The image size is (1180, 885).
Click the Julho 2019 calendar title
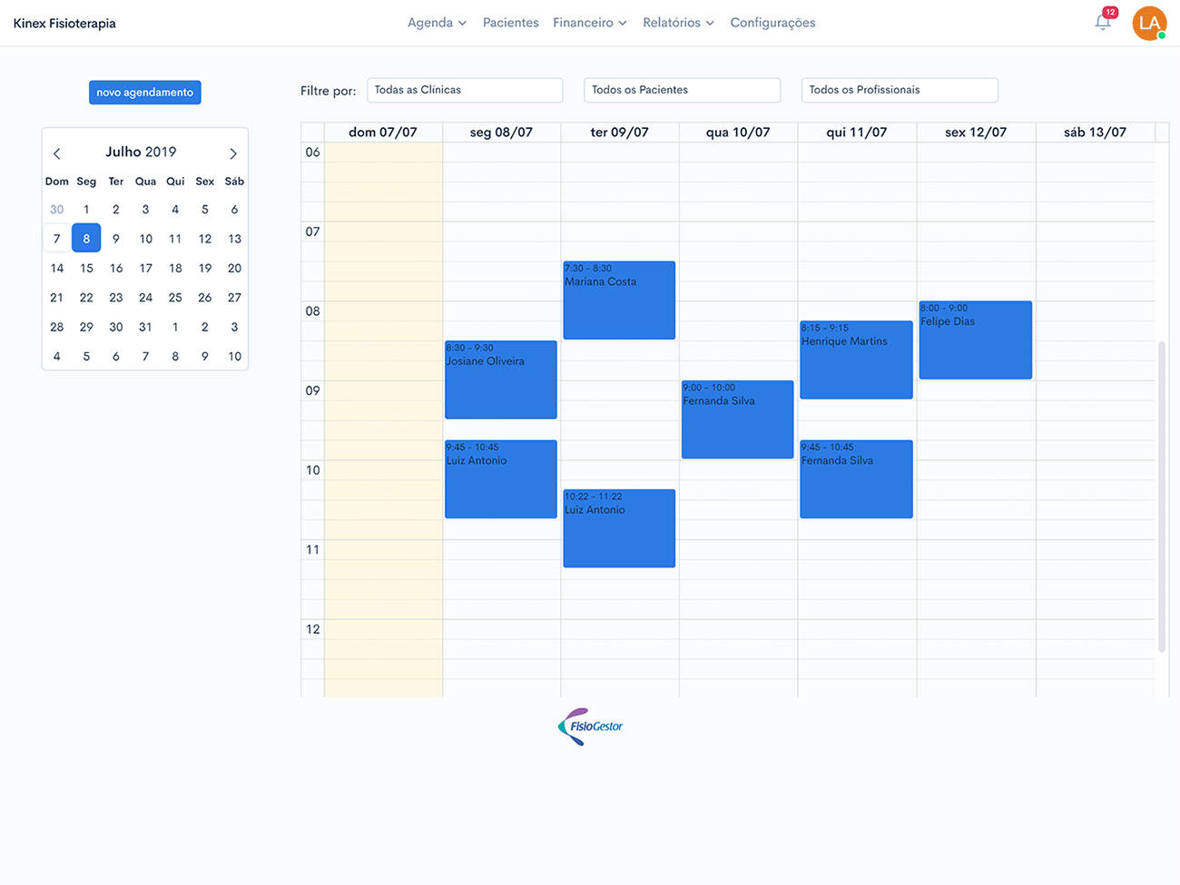tap(141, 152)
